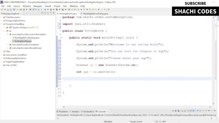
Task: Maximize the Console view
Action: (215, 111)
